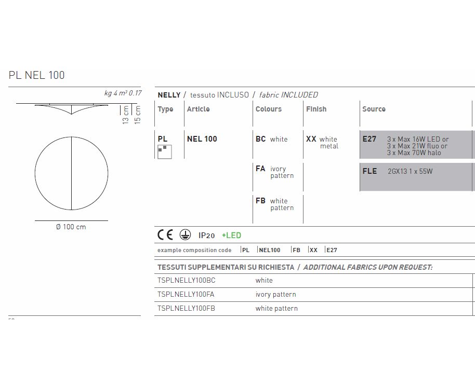Image resolution: width=475 pixels, height=388 pixels.
Task: Click the Colours column header
Action: (268, 109)
